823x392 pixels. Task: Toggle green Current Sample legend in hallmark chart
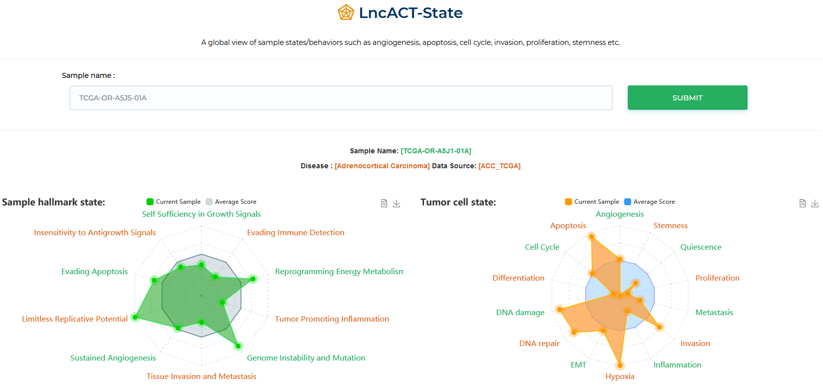click(150, 202)
